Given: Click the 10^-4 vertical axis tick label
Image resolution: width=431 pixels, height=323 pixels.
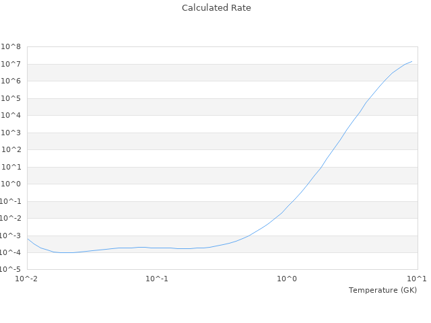Looking at the screenshot, I should tap(10, 253).
